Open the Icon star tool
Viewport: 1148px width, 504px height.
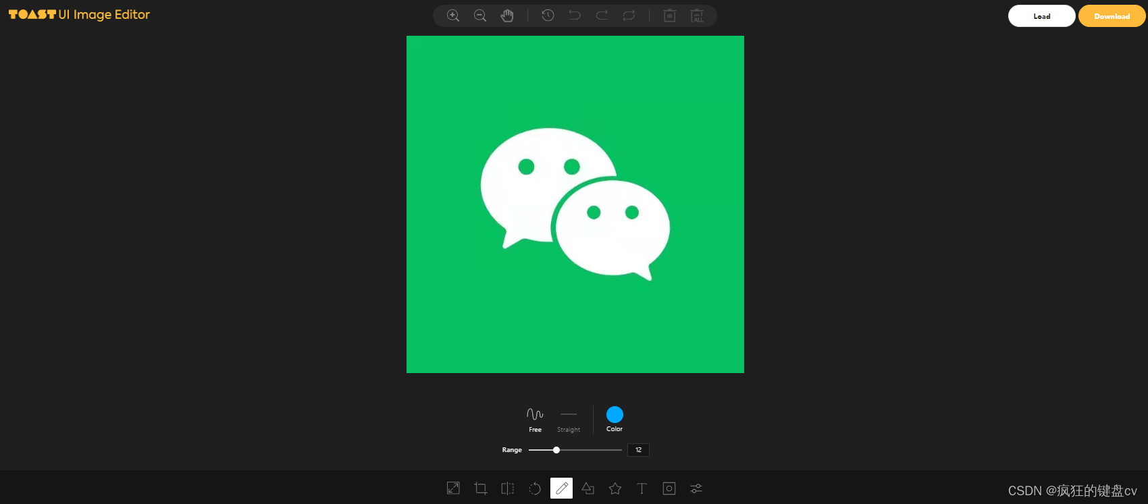point(615,488)
